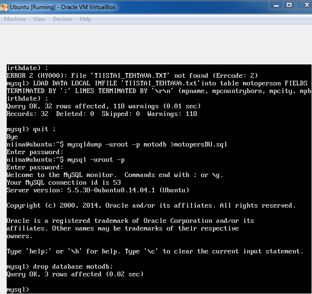
Task: Open the View menu
Action: coord(39,19)
